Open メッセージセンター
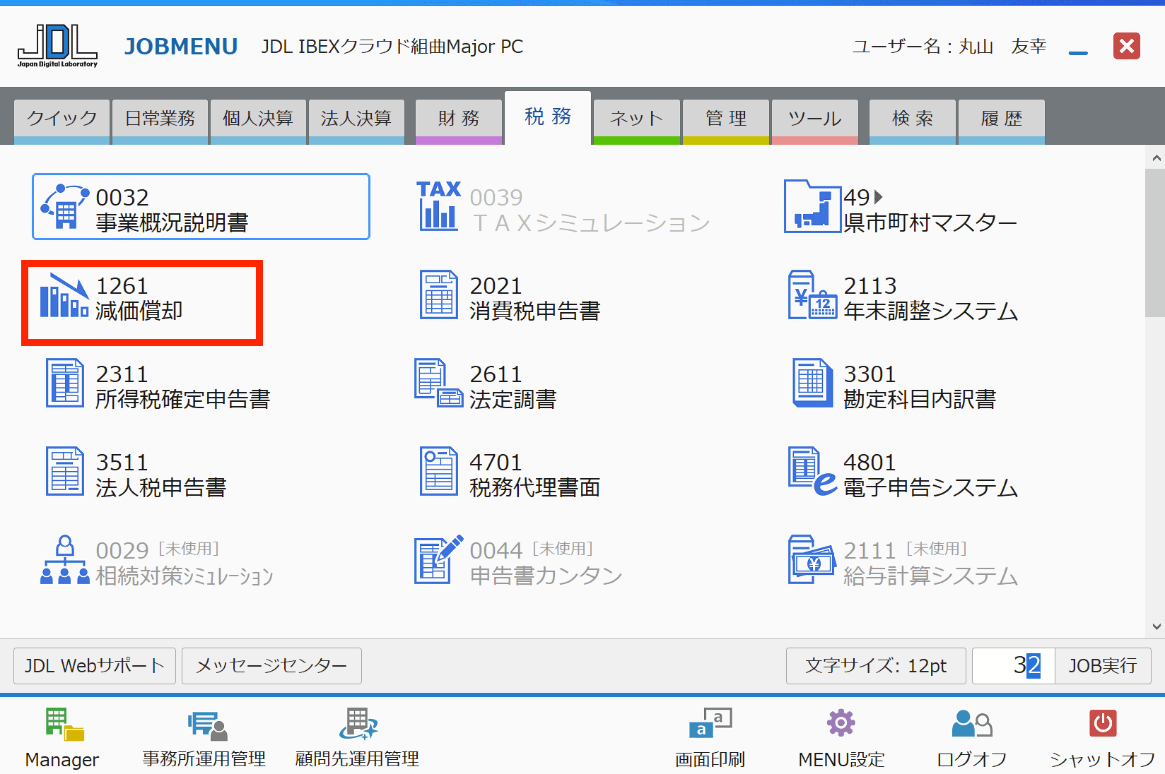This screenshot has width=1165, height=774. (x=271, y=666)
